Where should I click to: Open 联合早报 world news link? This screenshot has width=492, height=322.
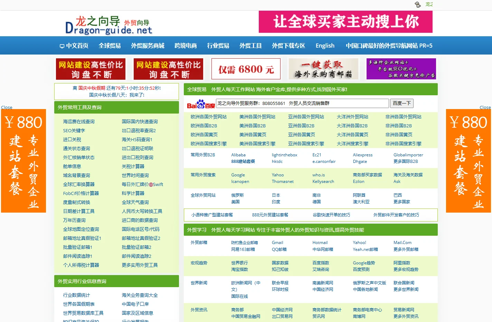(280, 283)
